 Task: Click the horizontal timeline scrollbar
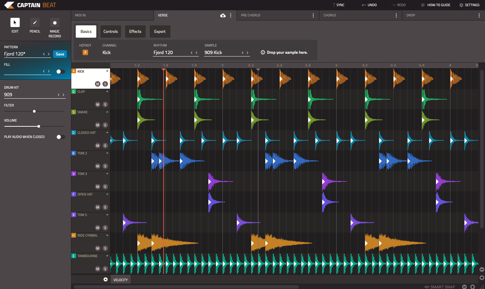click(186, 287)
